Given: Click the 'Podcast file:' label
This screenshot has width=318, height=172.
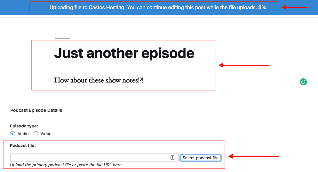Looking at the screenshot, I should point(23,145).
